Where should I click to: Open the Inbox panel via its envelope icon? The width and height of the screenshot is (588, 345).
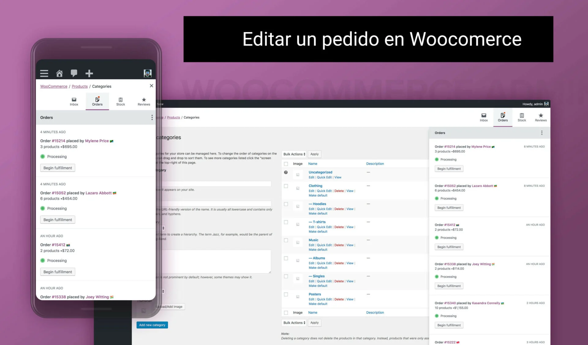74,101
